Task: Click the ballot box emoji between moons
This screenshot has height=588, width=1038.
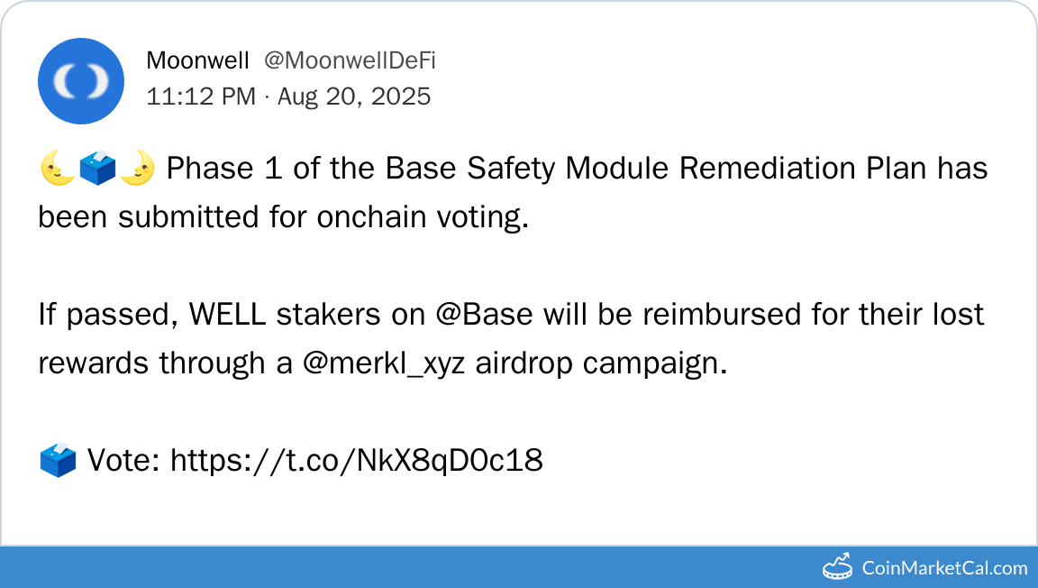Action: point(96,169)
